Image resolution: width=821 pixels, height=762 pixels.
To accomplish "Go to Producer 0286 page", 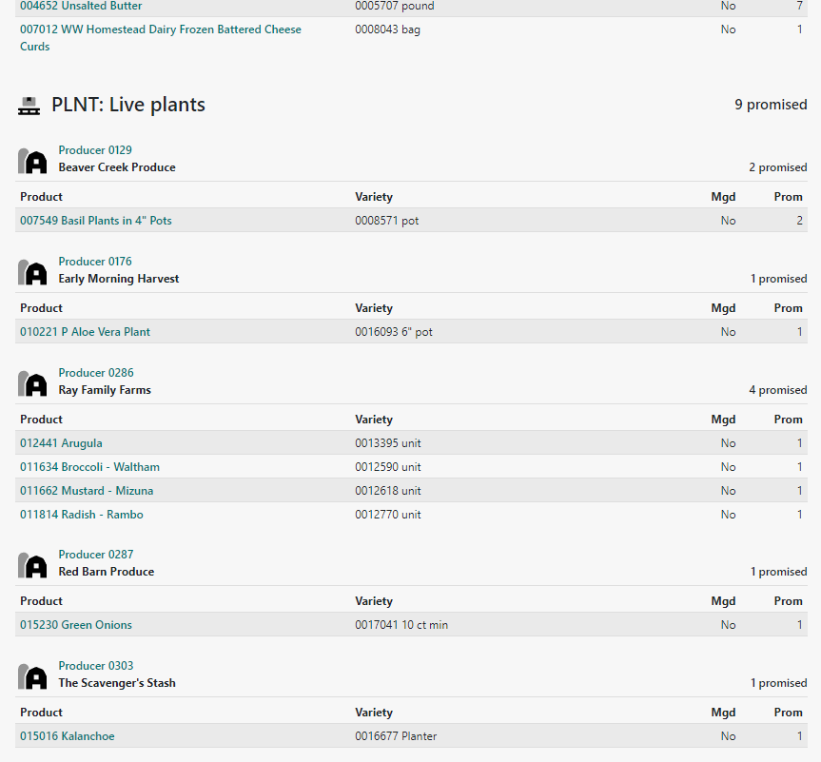I will (x=95, y=373).
